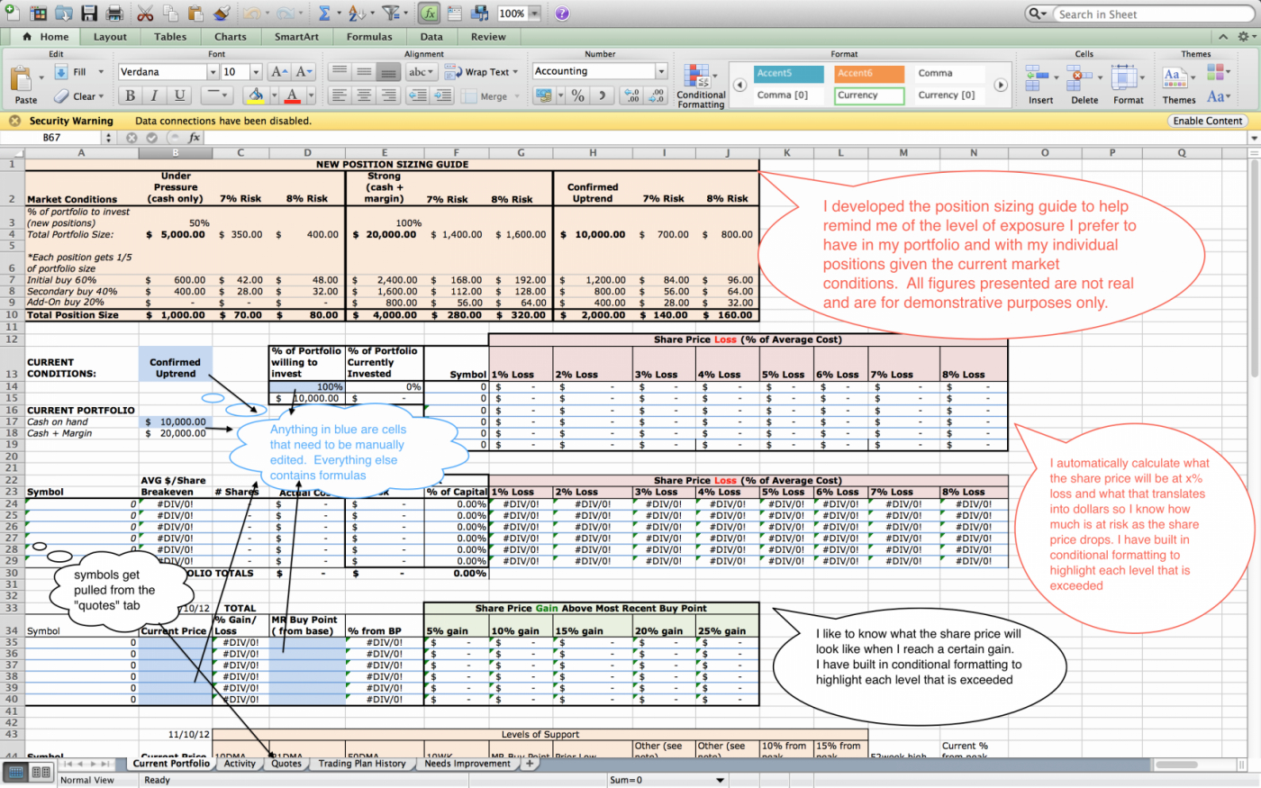Apply the Accent6 orange cell style
The image size is (1261, 788).
coord(870,74)
